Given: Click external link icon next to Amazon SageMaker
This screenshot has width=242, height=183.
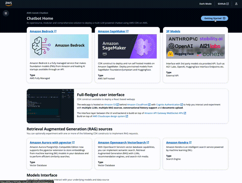Looking at the screenshot, I should tap(127, 31).
